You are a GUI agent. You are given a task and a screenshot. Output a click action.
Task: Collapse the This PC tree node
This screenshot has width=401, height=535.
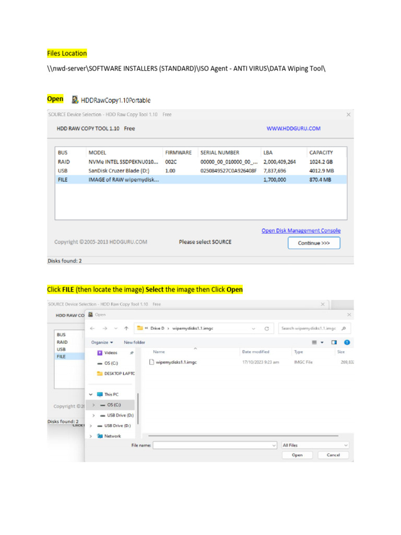(91, 394)
